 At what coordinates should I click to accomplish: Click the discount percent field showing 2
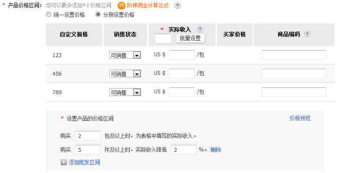[184, 150]
